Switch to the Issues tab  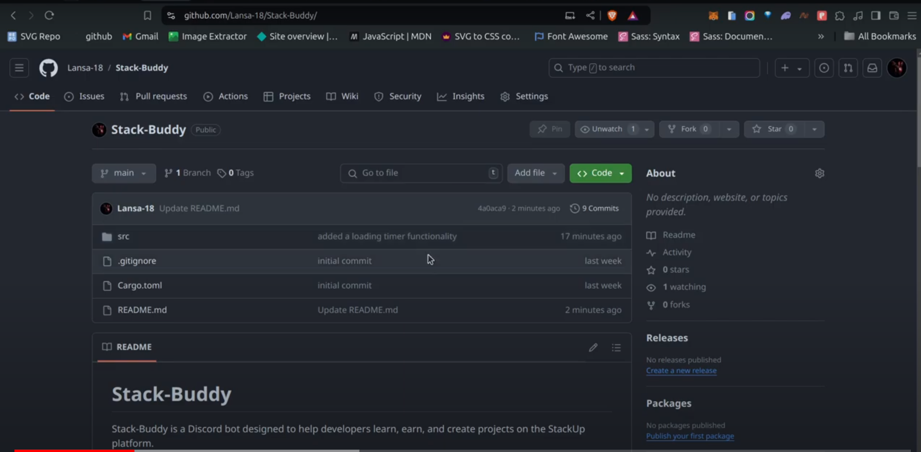[x=84, y=96]
